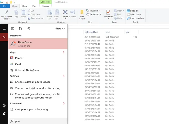Viewport: 169px width, 124px height.
Task: Open atasi photsop eror.docx.reqq document
Action: pos(38,109)
